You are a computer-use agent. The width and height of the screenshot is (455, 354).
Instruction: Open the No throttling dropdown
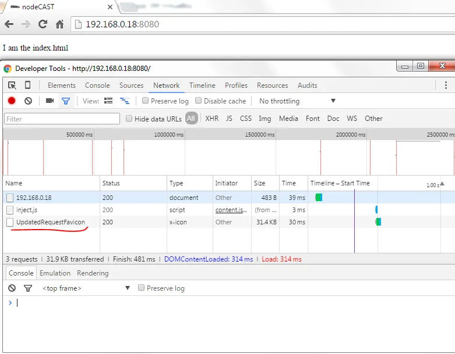pyautogui.click(x=297, y=101)
